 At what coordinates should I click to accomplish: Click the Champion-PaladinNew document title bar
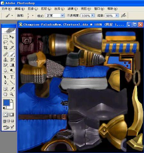(x=74, y=25)
